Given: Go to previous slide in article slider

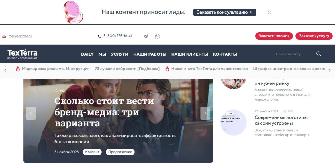Looking at the screenshot, I should [31, 113].
